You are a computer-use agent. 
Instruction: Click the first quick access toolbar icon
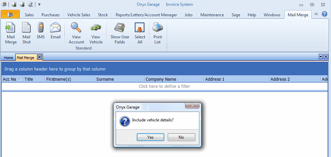[x=14, y=4]
